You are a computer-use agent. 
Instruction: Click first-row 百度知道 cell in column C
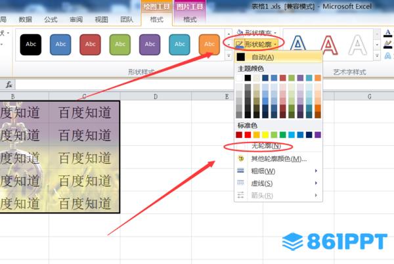[85, 112]
